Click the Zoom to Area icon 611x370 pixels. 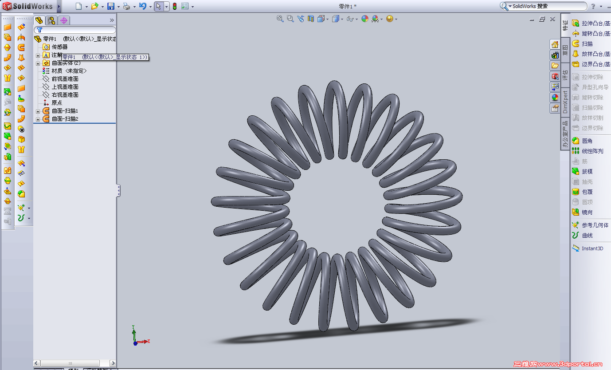pos(290,19)
